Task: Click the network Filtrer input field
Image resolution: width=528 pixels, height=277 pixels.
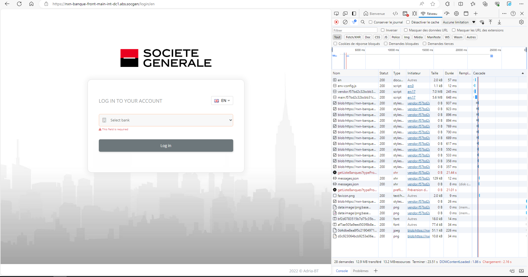Action: point(355,30)
